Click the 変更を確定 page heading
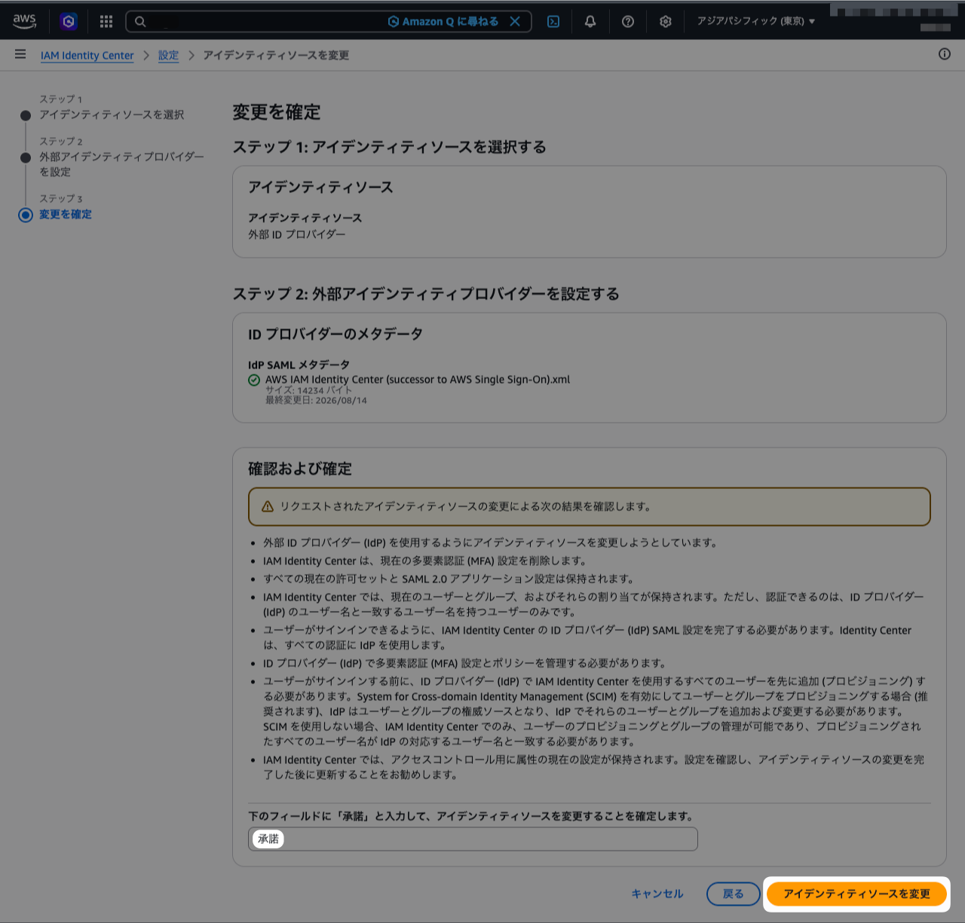Screen dimensions: 965x923 pyautogui.click(x=277, y=112)
